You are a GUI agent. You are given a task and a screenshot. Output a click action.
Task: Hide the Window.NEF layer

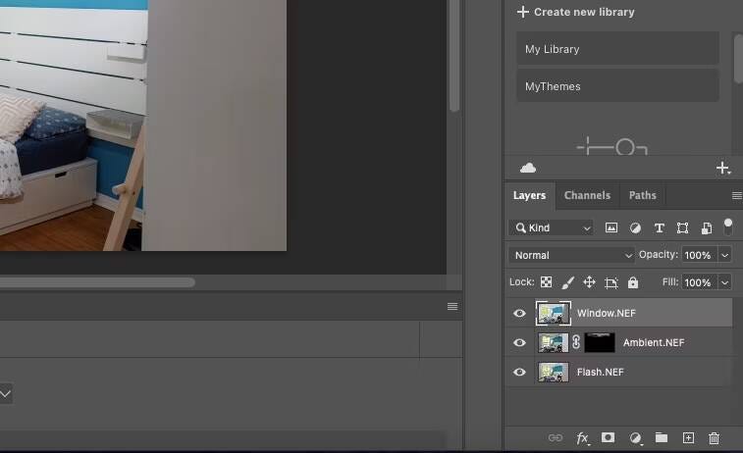[x=520, y=314]
